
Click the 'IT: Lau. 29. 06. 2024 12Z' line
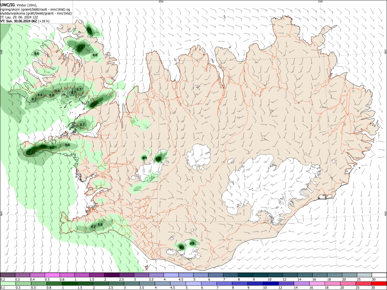[x=19, y=17]
